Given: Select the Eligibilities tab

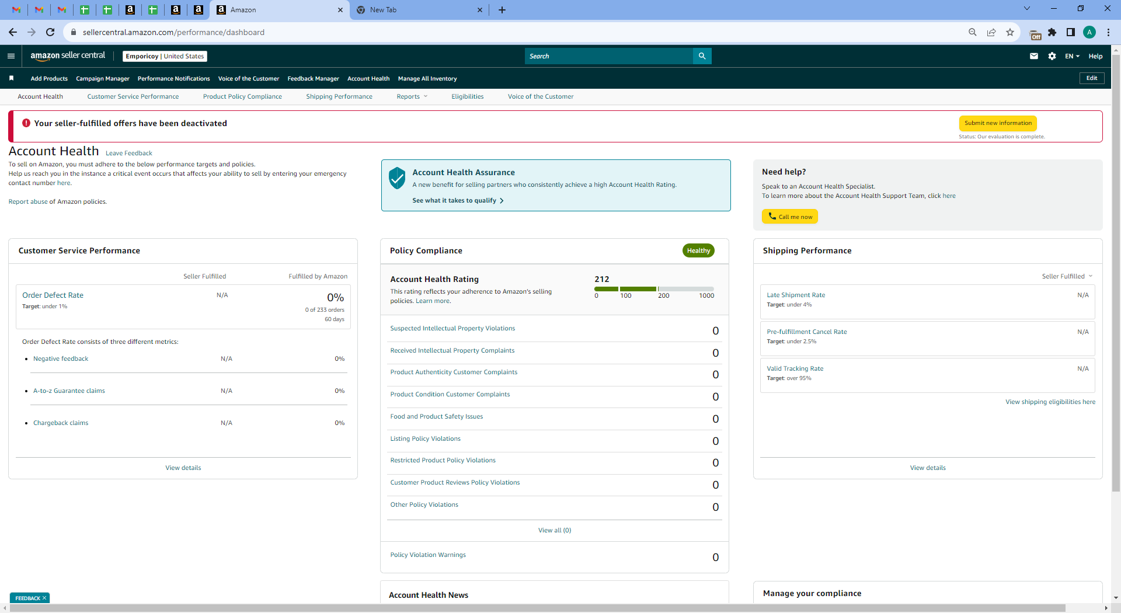Looking at the screenshot, I should pyautogui.click(x=467, y=97).
